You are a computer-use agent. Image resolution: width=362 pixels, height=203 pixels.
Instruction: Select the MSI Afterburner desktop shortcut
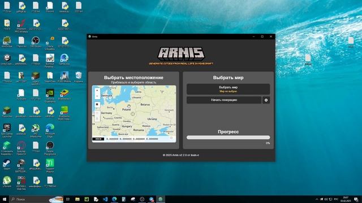pos(36,131)
